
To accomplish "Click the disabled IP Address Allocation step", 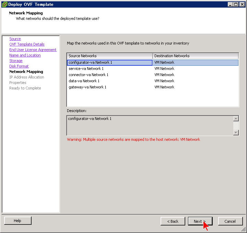I will coord(27,77).
